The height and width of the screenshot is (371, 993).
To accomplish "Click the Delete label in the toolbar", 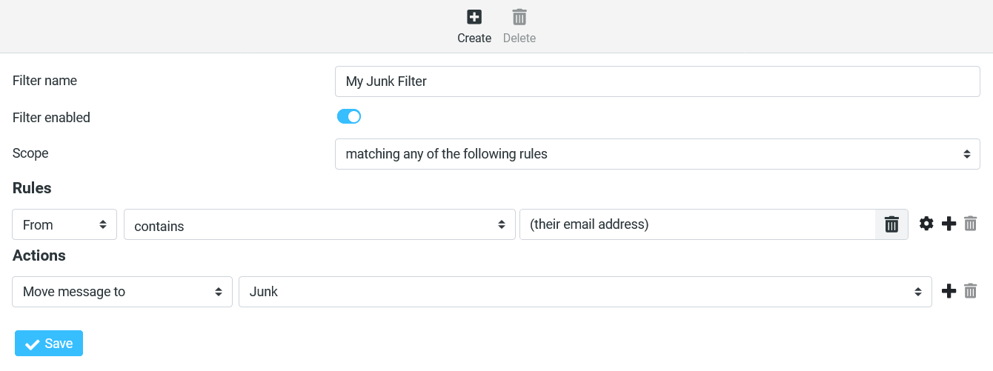I will (519, 38).
